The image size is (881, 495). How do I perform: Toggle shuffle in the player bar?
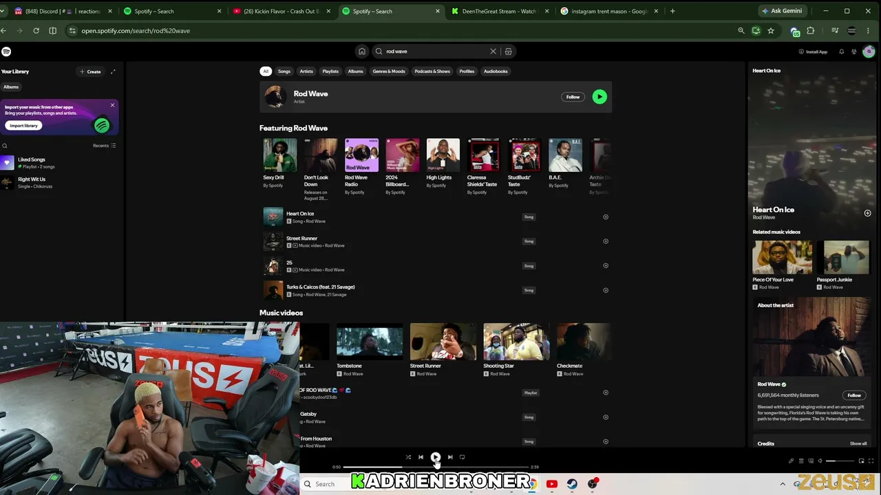[408, 457]
